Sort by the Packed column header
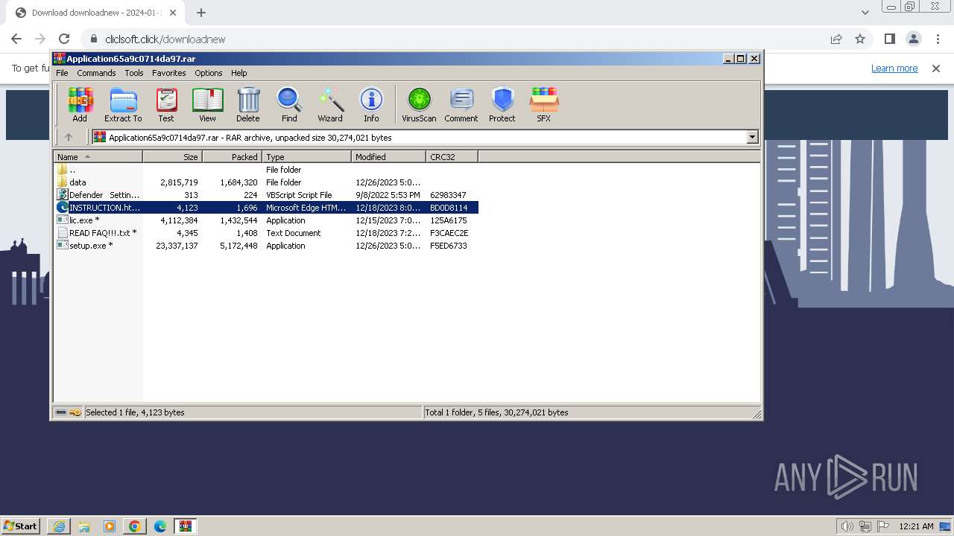The image size is (954, 536). (233, 157)
